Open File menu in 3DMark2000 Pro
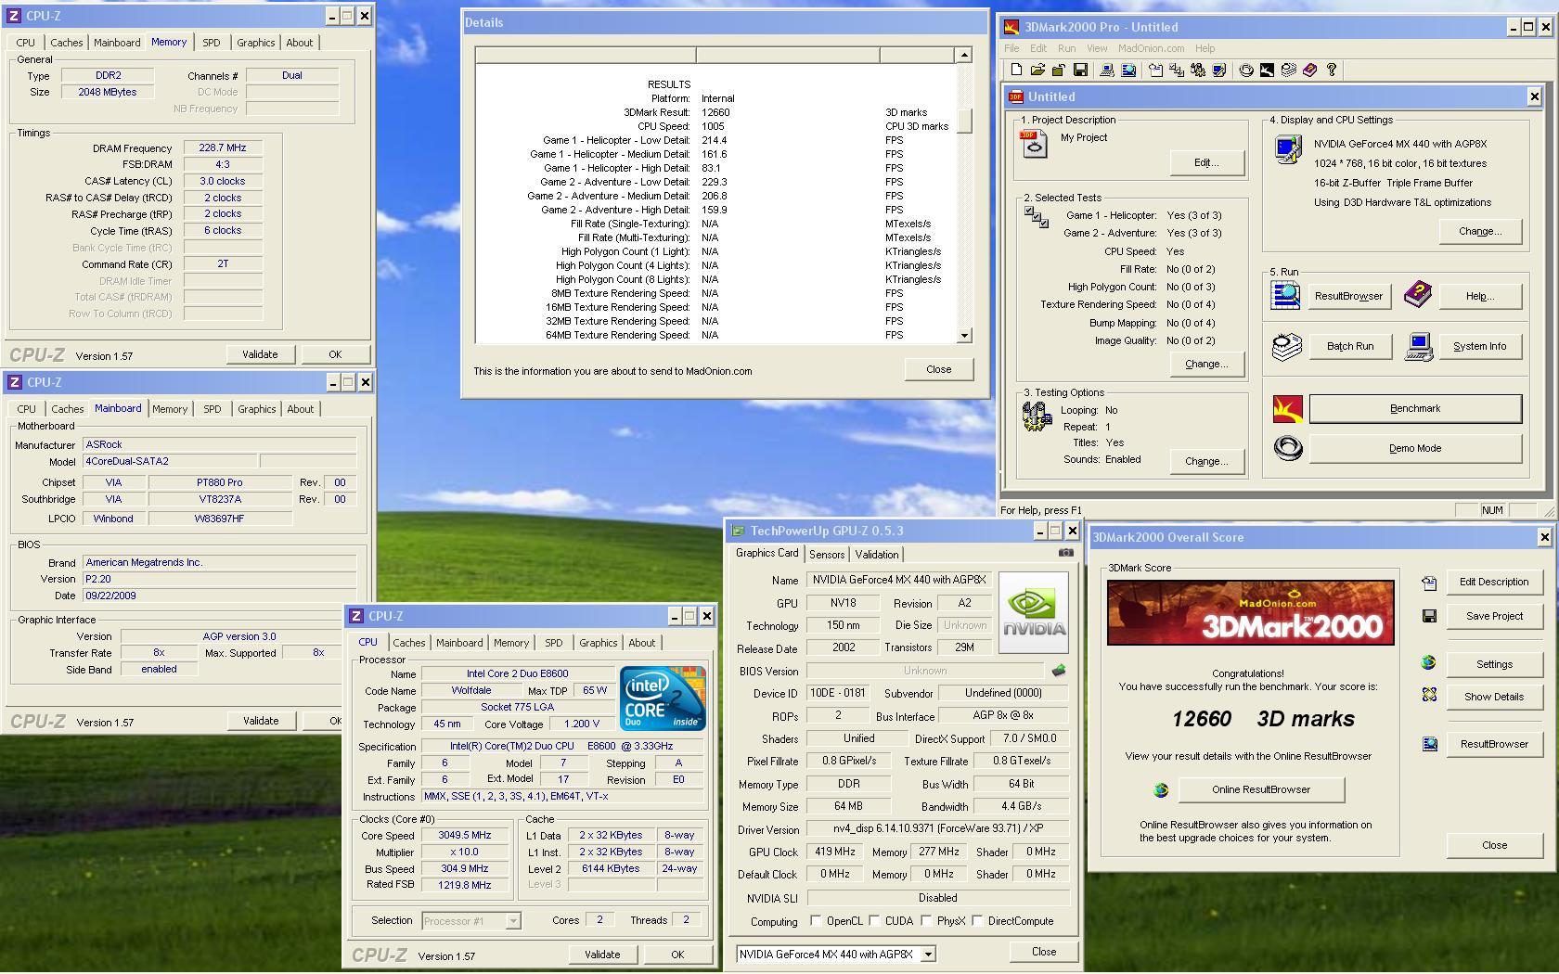 point(1011,48)
